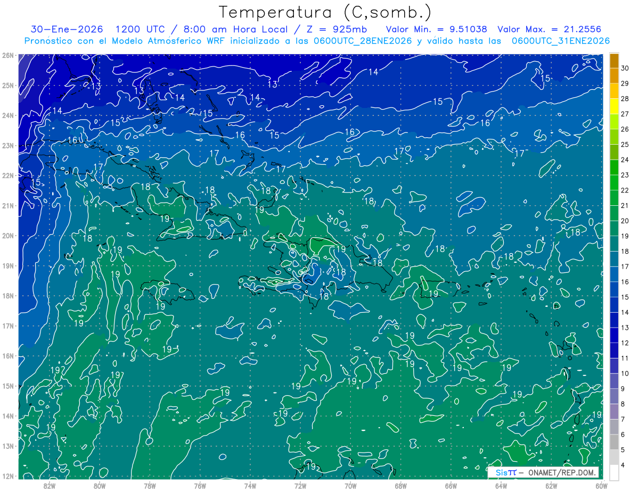Click the "14N" latitude axis label

click(8, 416)
